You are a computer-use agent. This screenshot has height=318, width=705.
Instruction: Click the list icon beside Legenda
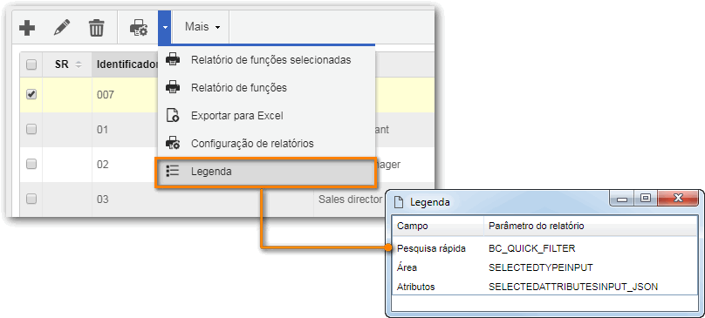coord(173,171)
